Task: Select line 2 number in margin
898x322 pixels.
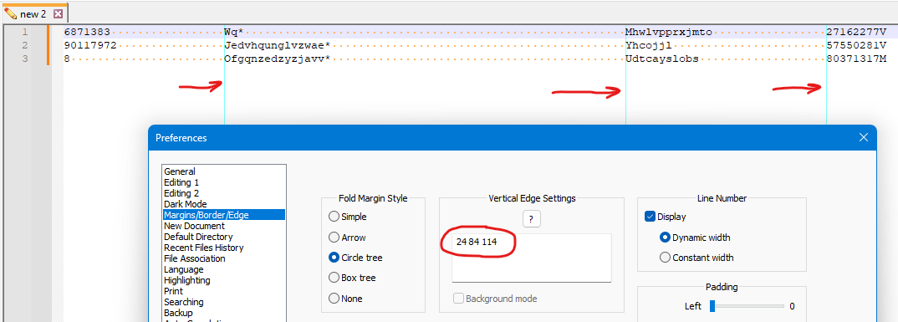Action: 24,45
